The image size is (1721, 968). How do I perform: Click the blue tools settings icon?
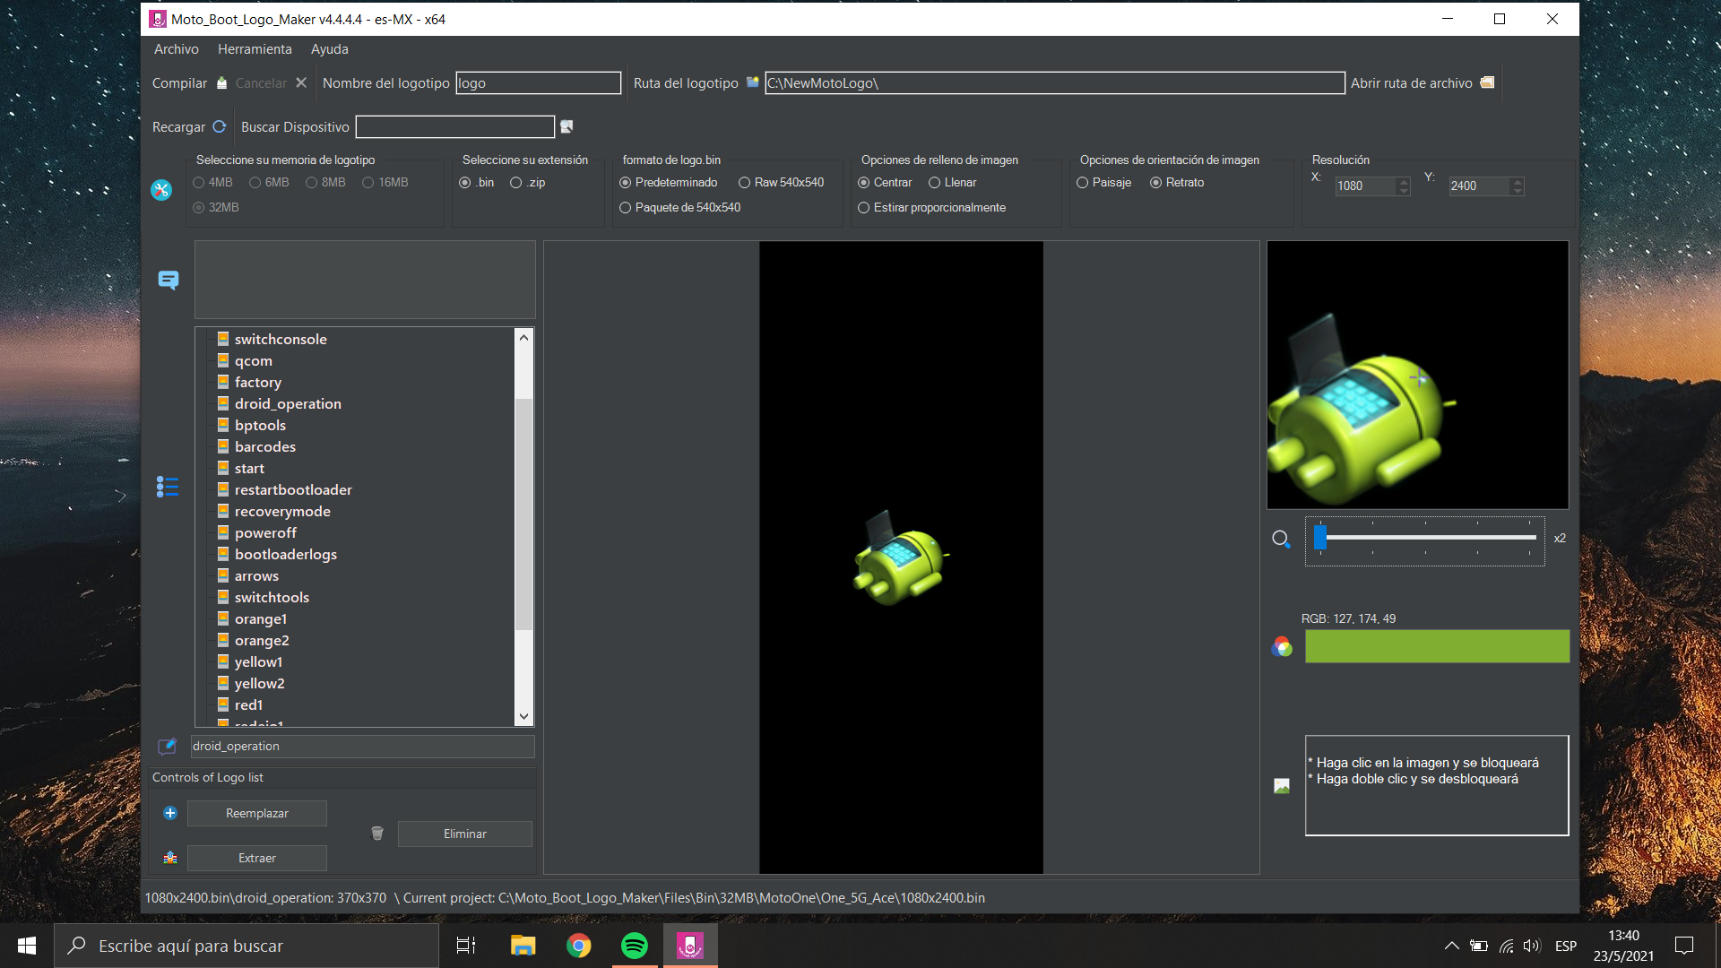coord(161,190)
